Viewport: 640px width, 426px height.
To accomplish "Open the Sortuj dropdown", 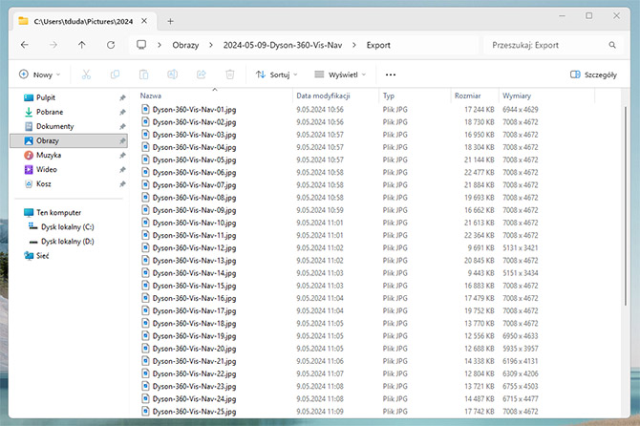I will [x=276, y=75].
